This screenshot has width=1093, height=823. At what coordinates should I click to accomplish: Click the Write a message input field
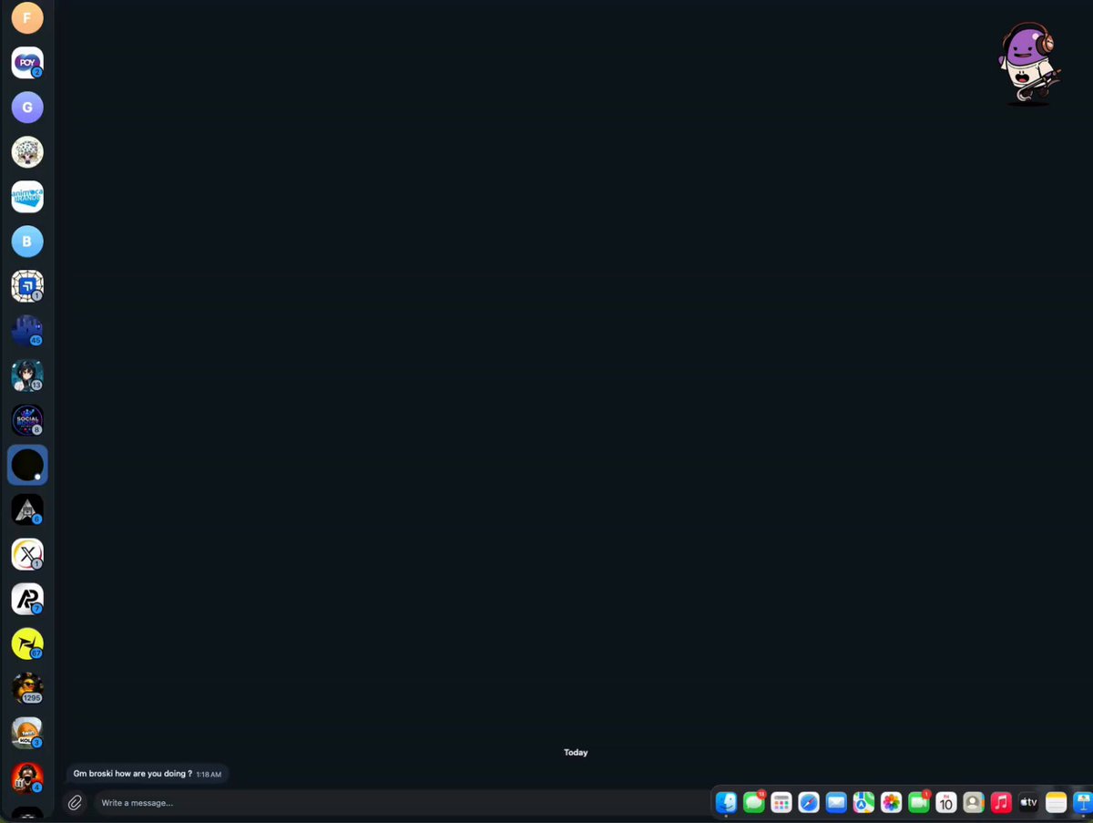[401, 803]
